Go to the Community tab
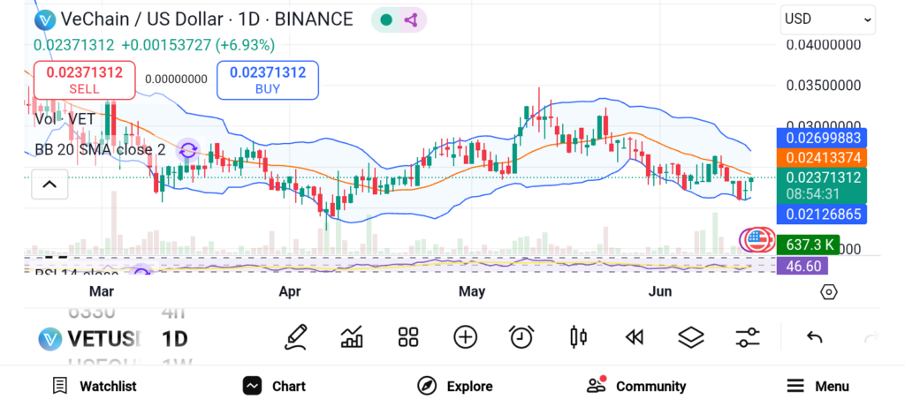The width and height of the screenshot is (905, 407). tap(636, 386)
